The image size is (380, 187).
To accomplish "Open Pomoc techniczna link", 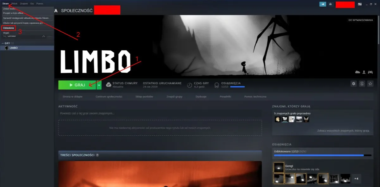I will [255, 96].
